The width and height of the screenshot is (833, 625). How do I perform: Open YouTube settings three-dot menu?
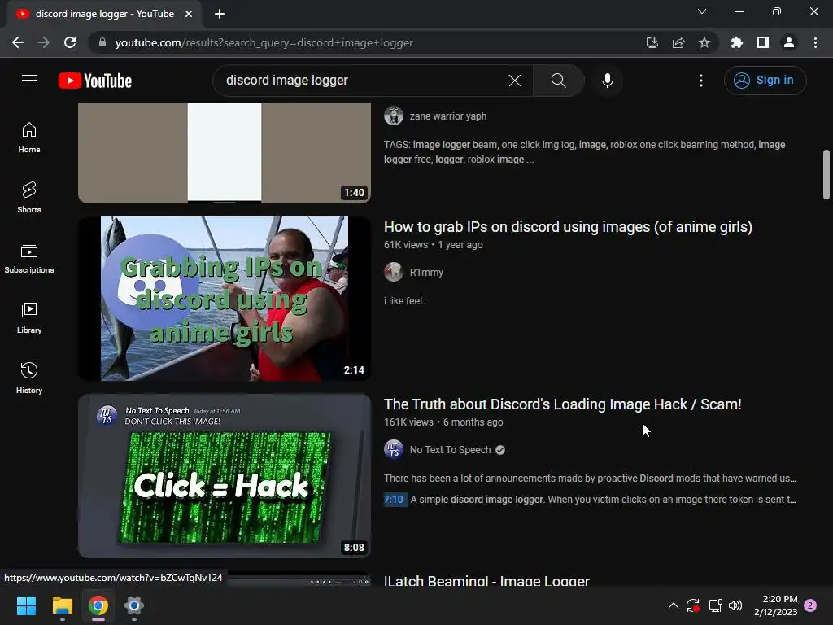[x=701, y=81]
